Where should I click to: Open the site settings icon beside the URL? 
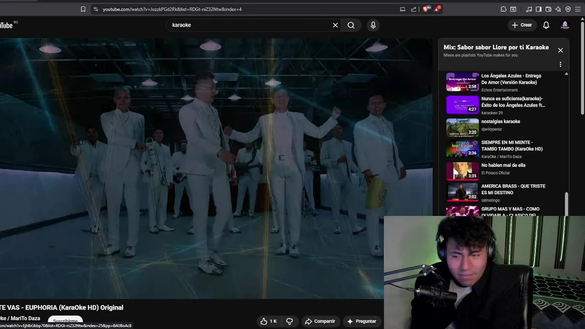point(96,9)
